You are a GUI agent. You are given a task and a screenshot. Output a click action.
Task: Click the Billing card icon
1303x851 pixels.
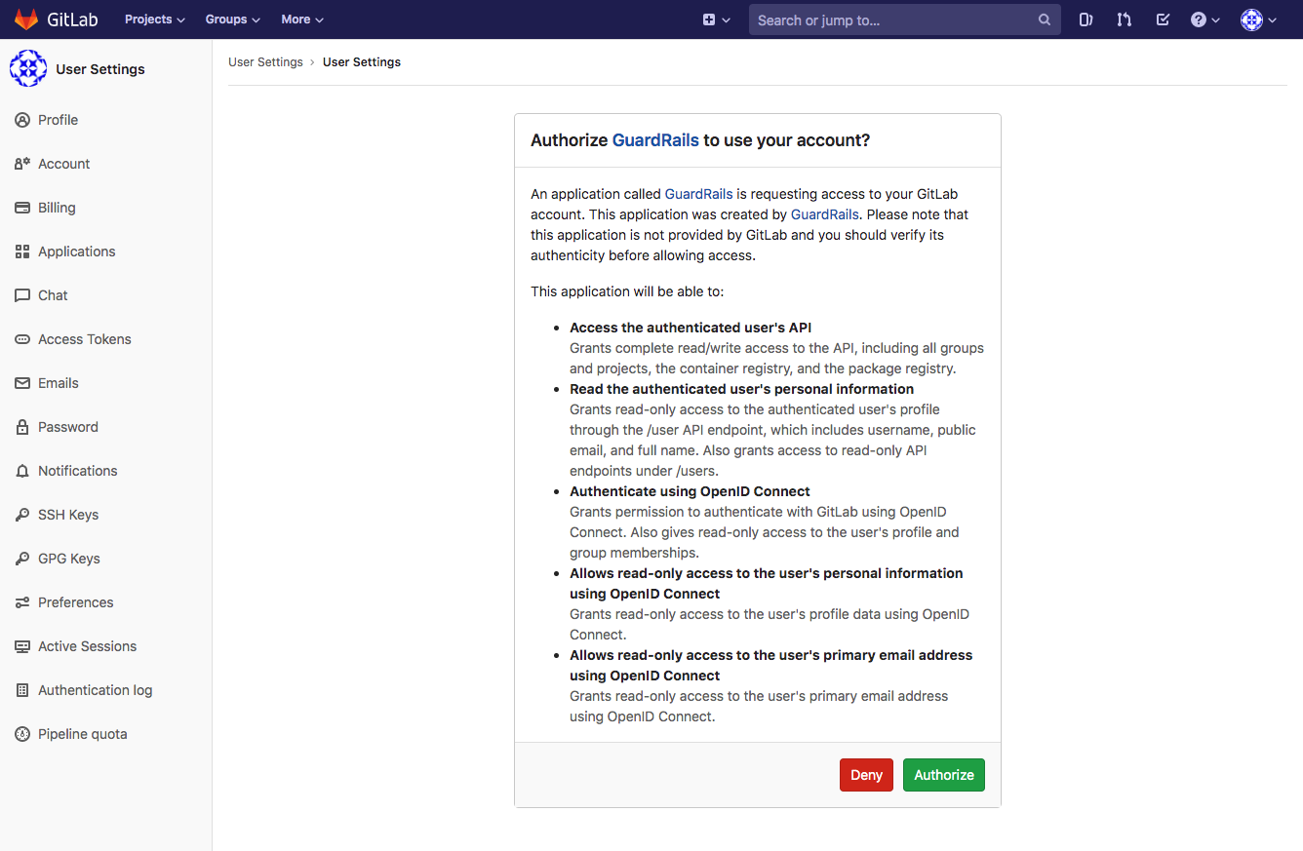(x=22, y=208)
